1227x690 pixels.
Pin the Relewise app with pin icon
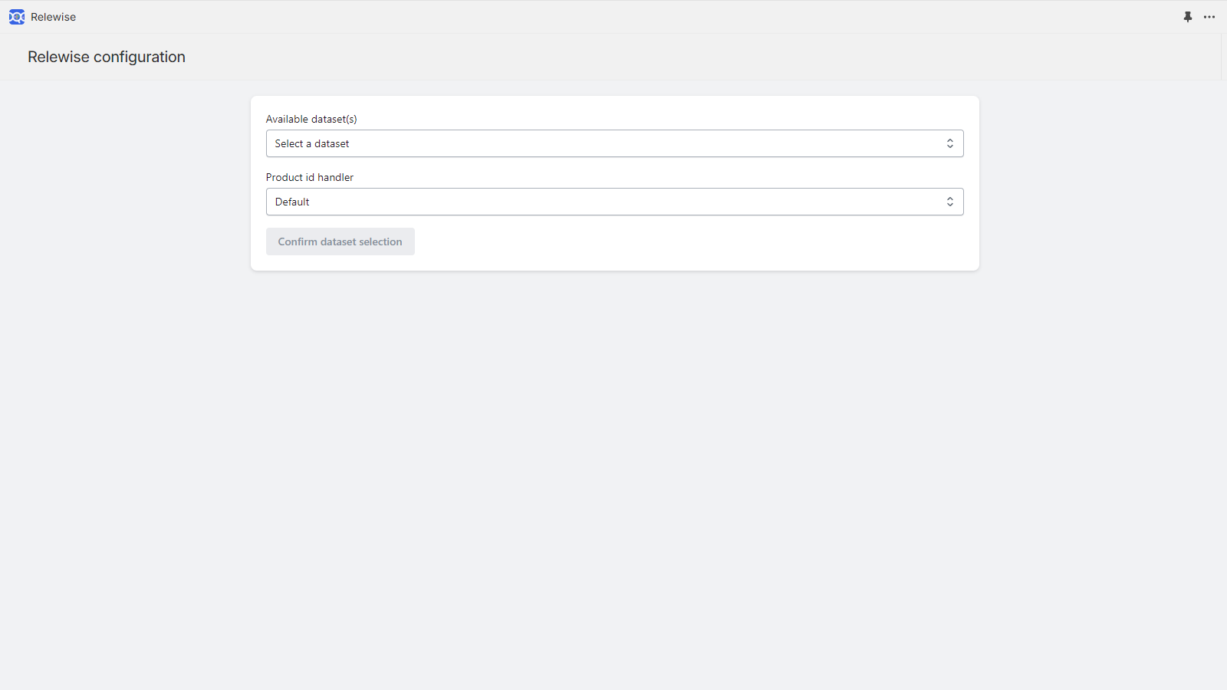pyautogui.click(x=1188, y=17)
